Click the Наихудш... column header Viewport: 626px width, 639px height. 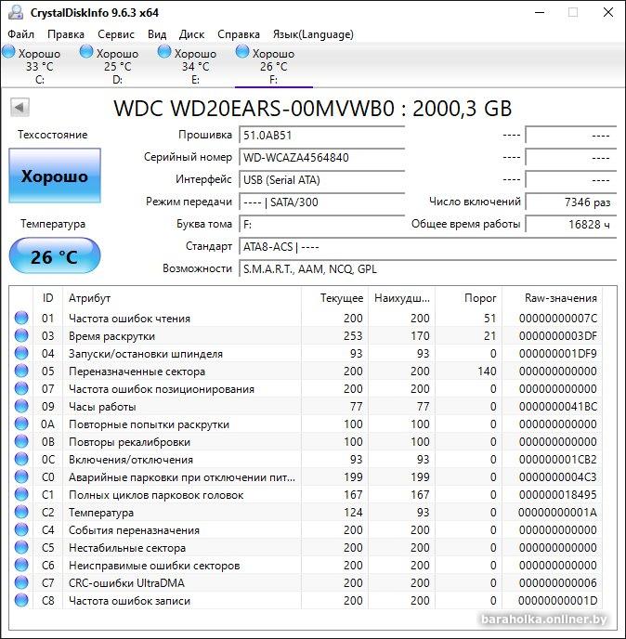point(401,298)
